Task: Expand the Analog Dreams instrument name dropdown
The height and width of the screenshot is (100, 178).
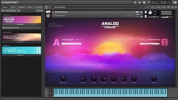Action: pyautogui.click(x=53, y=12)
